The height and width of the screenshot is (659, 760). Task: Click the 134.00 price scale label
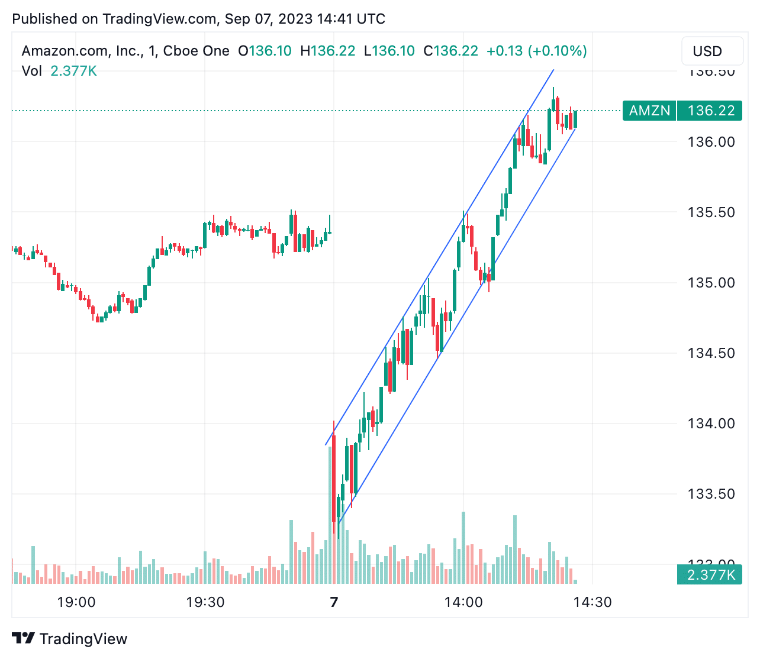(x=711, y=423)
